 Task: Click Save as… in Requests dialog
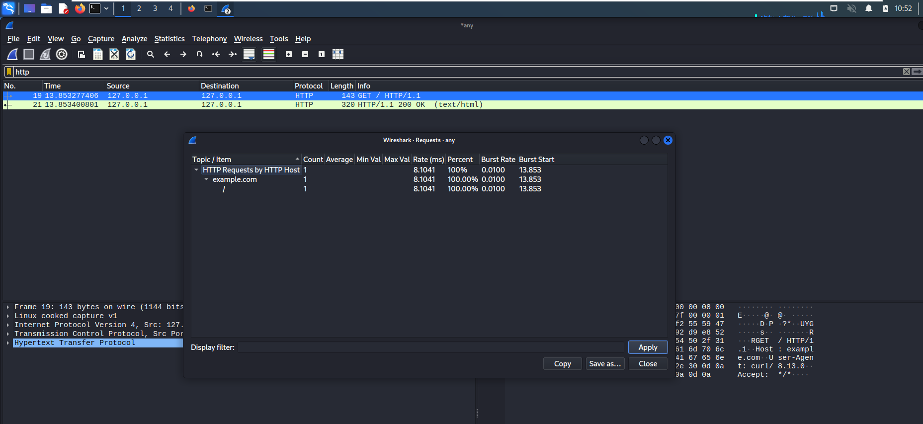605,364
